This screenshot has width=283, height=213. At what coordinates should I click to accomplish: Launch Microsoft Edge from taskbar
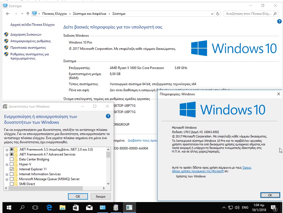point(49,208)
